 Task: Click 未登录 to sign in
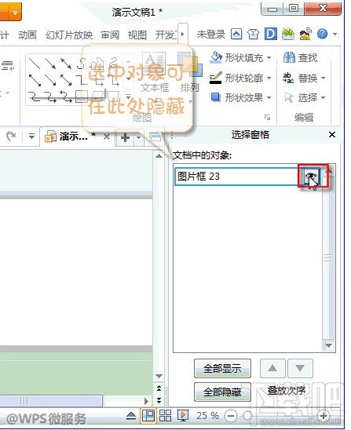210,35
